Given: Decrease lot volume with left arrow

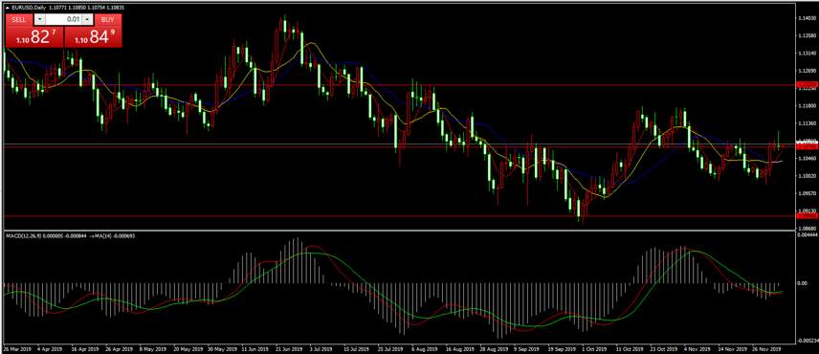Looking at the screenshot, I should [x=39, y=19].
